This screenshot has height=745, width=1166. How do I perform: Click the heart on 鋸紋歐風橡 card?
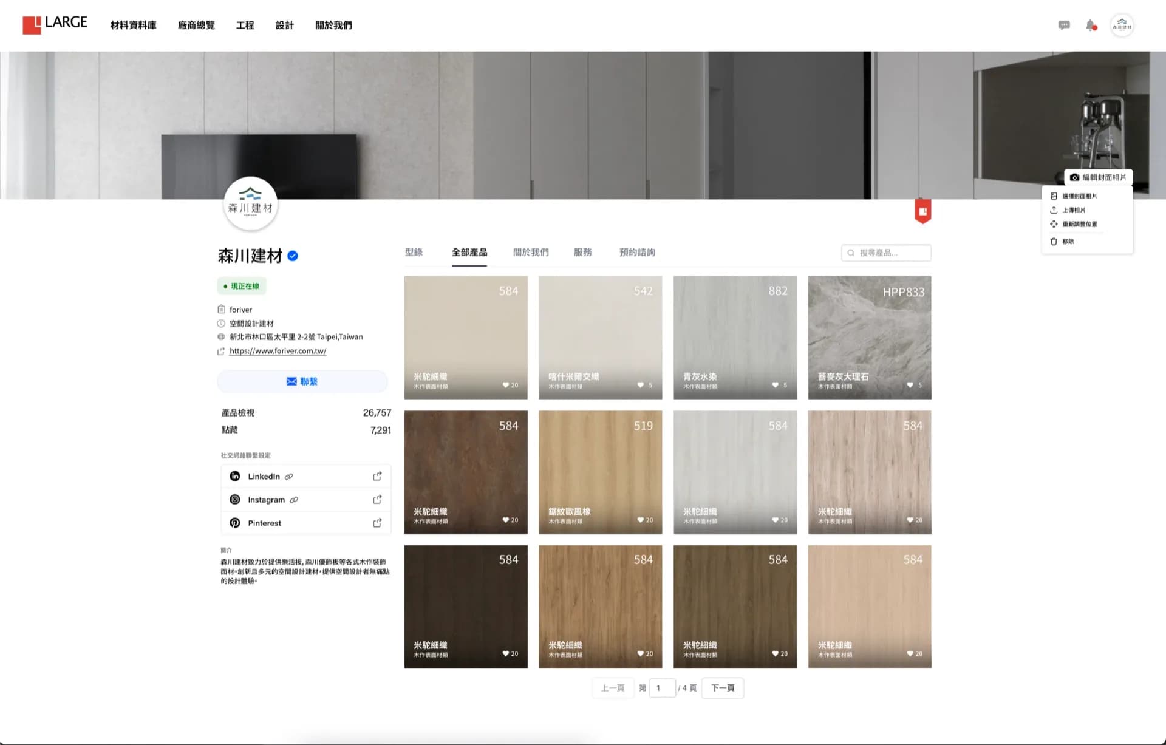click(641, 520)
